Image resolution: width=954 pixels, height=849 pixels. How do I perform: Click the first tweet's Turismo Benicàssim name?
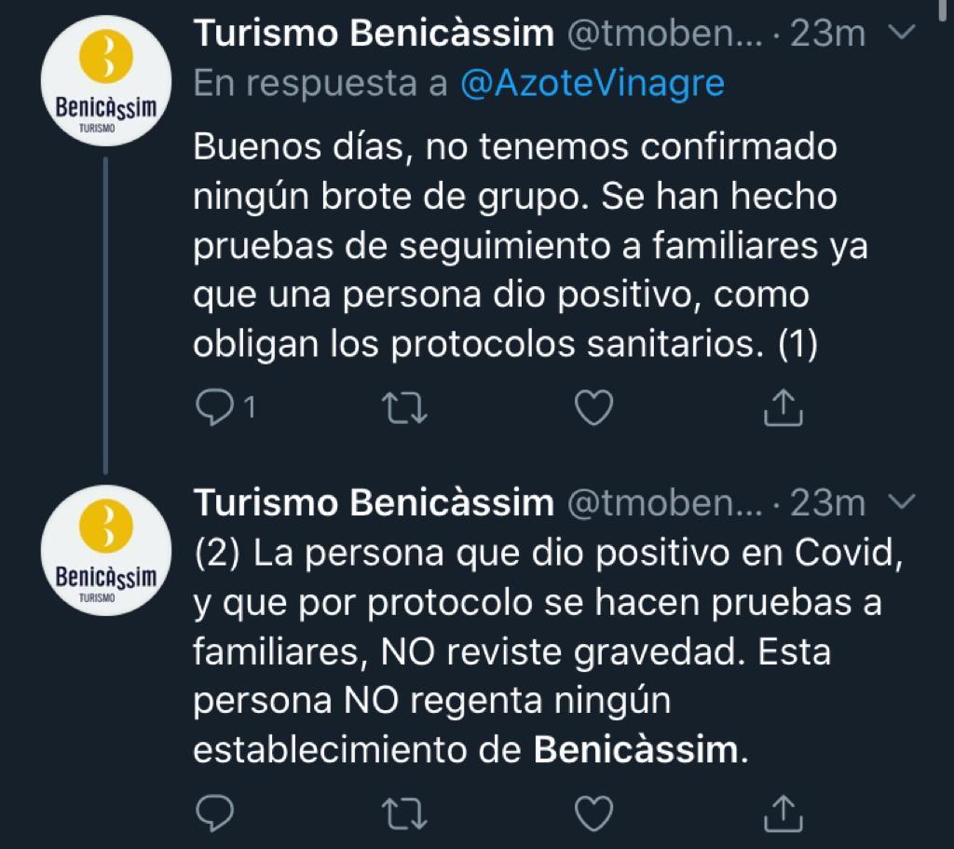click(x=373, y=35)
